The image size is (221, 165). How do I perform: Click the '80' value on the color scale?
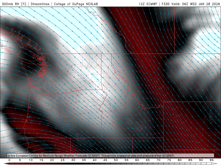[x=180, y=160]
